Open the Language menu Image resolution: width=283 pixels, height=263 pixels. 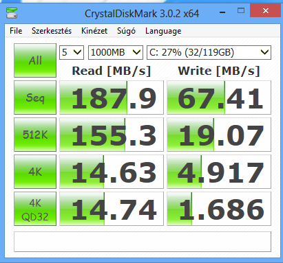pyautogui.click(x=163, y=32)
